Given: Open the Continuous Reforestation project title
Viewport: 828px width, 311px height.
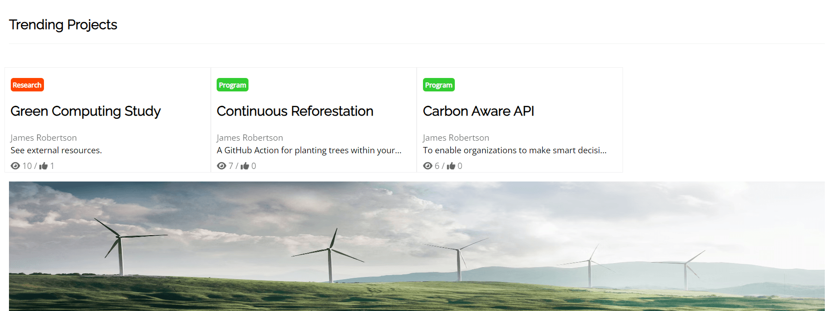Looking at the screenshot, I should tap(295, 111).
